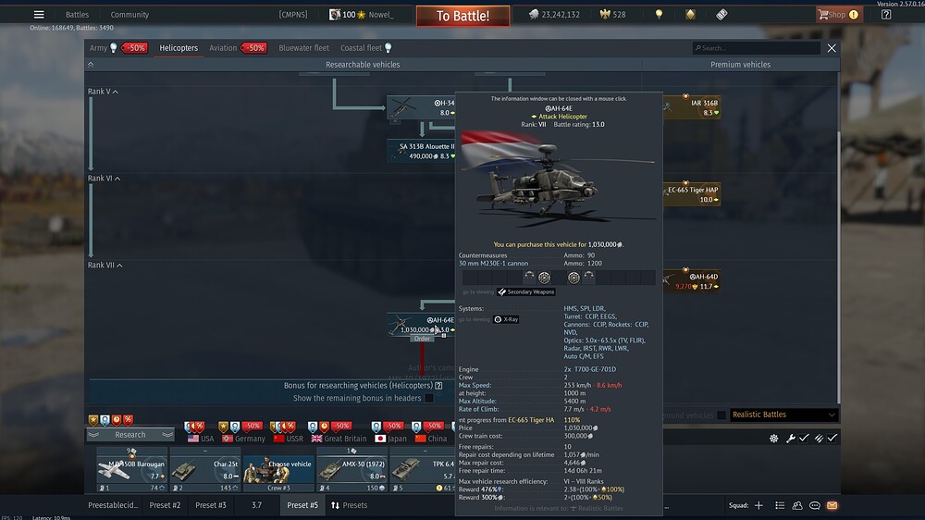Switch to the Aviation tab
Screen dimensions: 925x520
[223, 48]
